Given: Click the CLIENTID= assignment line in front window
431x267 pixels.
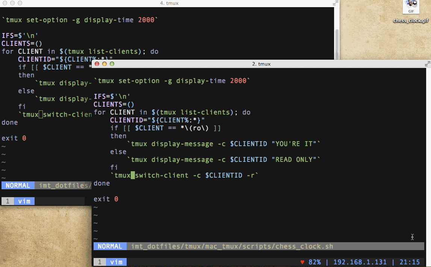Looking at the screenshot, I should coord(157,120).
